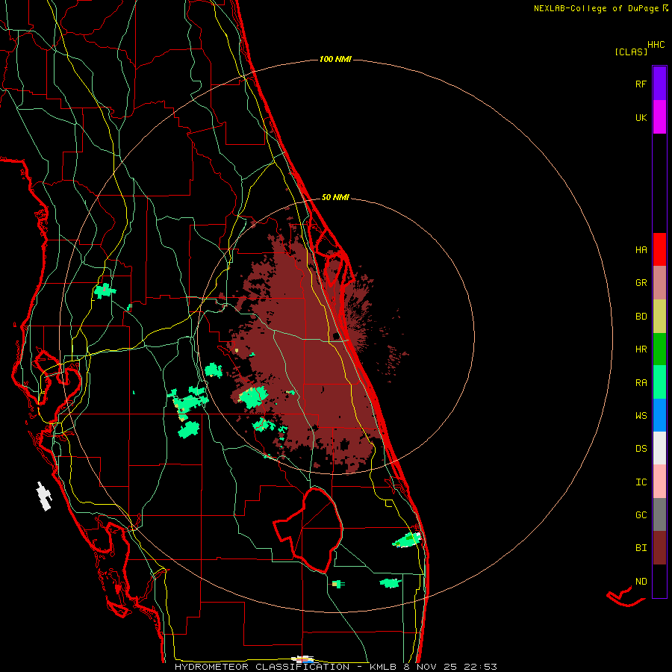Image resolution: width=672 pixels, height=672 pixels.
Task: Click the BD legend label
Action: tap(641, 317)
